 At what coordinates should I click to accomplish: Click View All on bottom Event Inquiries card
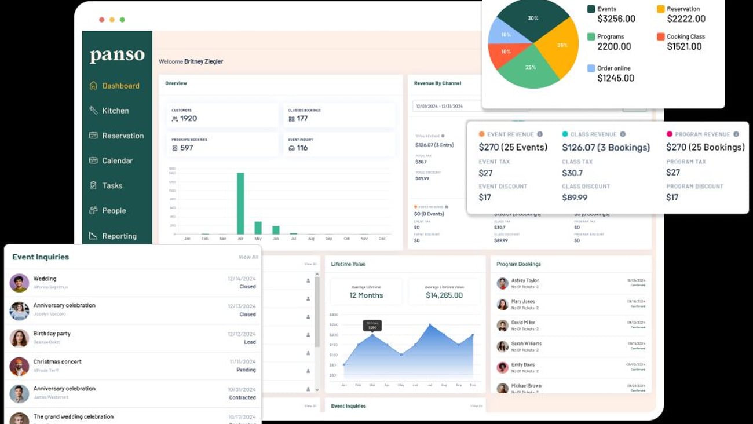[477, 406]
